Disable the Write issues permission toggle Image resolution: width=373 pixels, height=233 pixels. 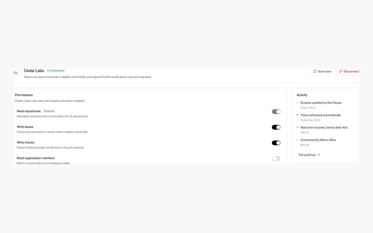coord(276,127)
